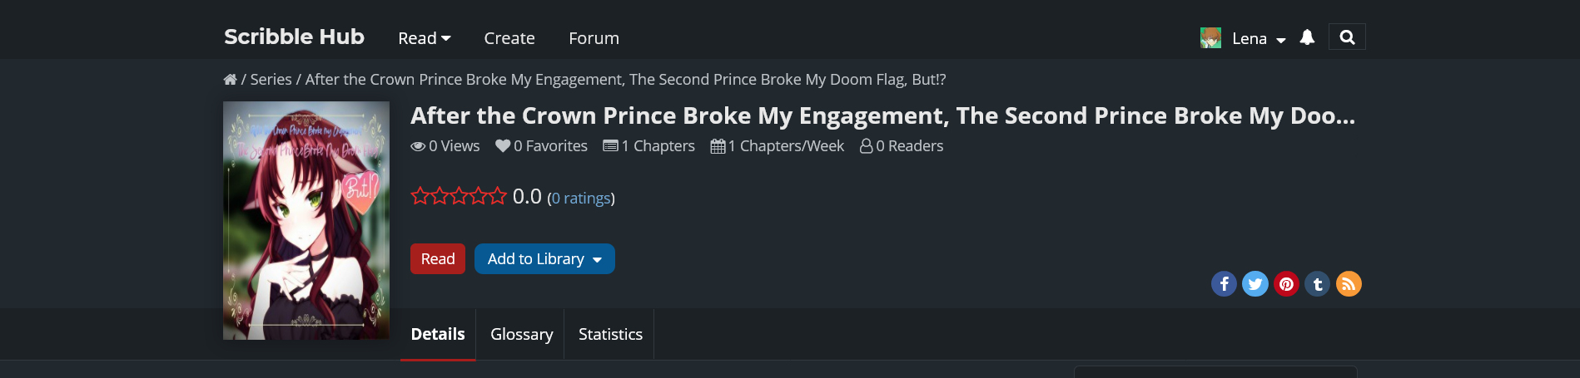The image size is (1580, 378).
Task: Rate the series five stars
Action: click(x=498, y=197)
